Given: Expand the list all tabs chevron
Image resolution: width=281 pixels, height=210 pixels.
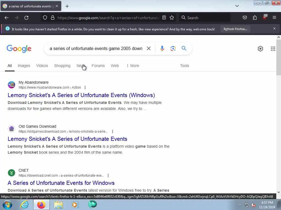Looking at the screenshot, I should [237, 6].
